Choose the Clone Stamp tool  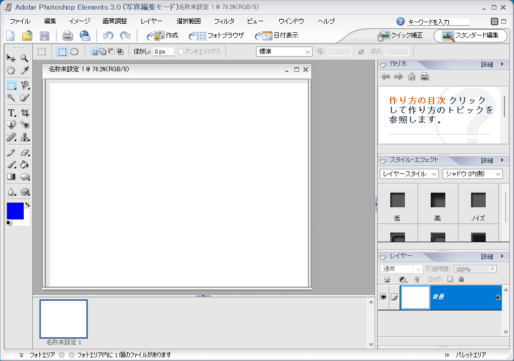click(24, 137)
